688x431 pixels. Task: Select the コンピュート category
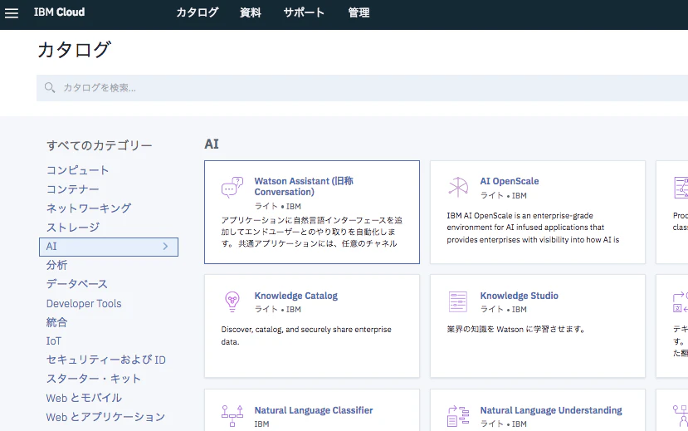(x=78, y=170)
